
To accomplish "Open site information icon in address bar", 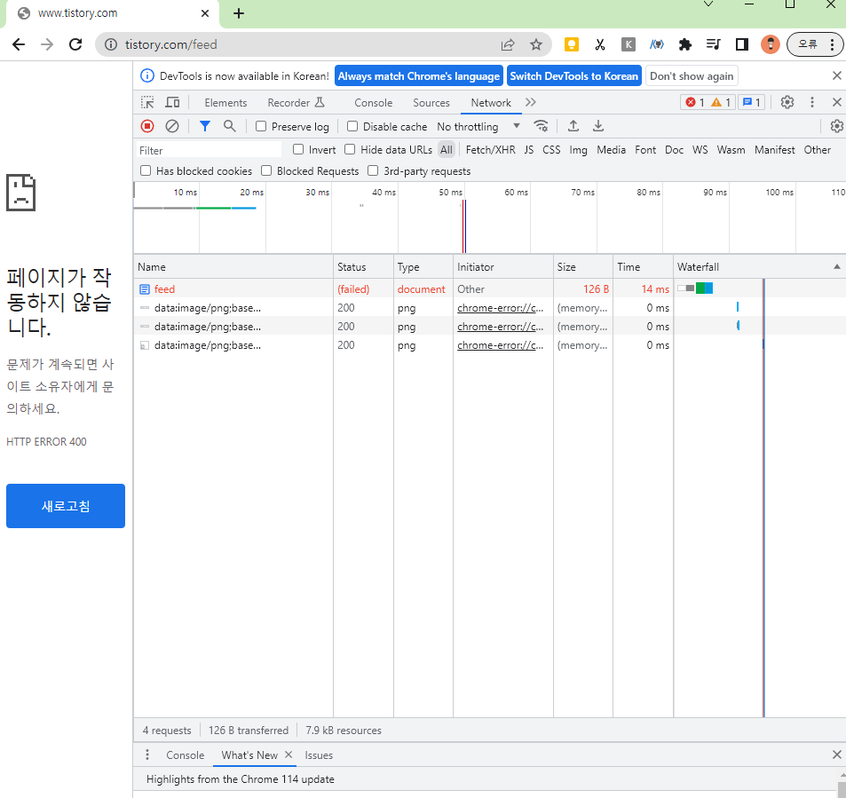I will [x=111, y=44].
